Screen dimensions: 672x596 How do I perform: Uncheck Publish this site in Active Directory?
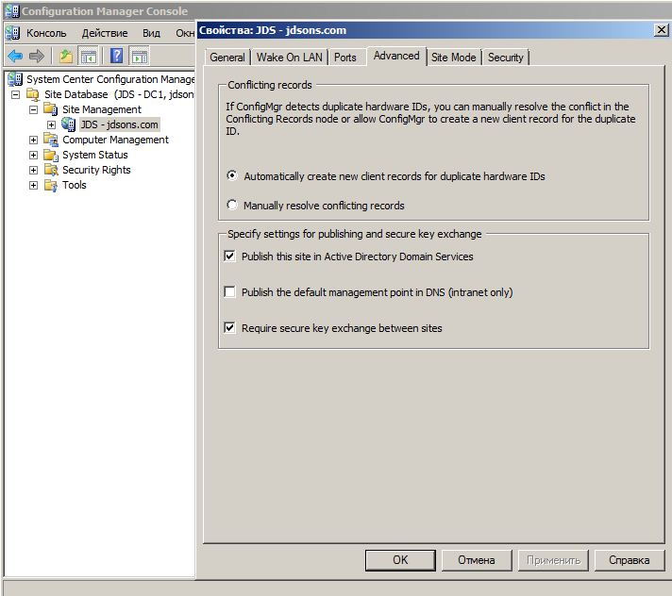[x=229, y=257]
